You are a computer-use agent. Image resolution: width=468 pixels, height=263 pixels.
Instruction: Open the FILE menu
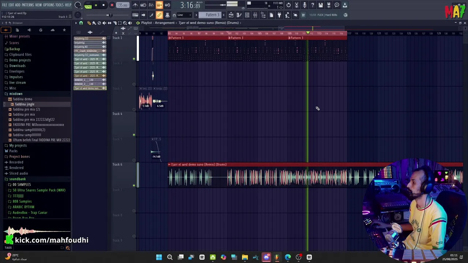pos(4,5)
